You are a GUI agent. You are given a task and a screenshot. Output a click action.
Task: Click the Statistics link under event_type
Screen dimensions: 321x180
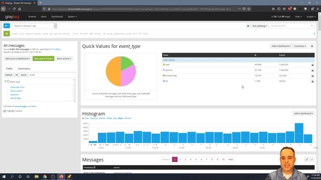(15, 94)
